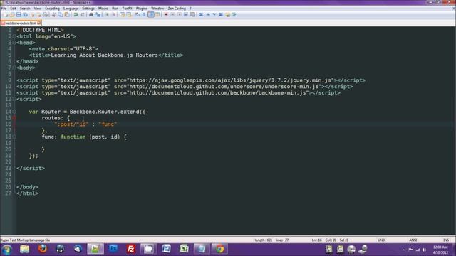Open the Zen Coding menu
Image resolution: width=456 pixels, height=256 pixels.
coord(177,9)
